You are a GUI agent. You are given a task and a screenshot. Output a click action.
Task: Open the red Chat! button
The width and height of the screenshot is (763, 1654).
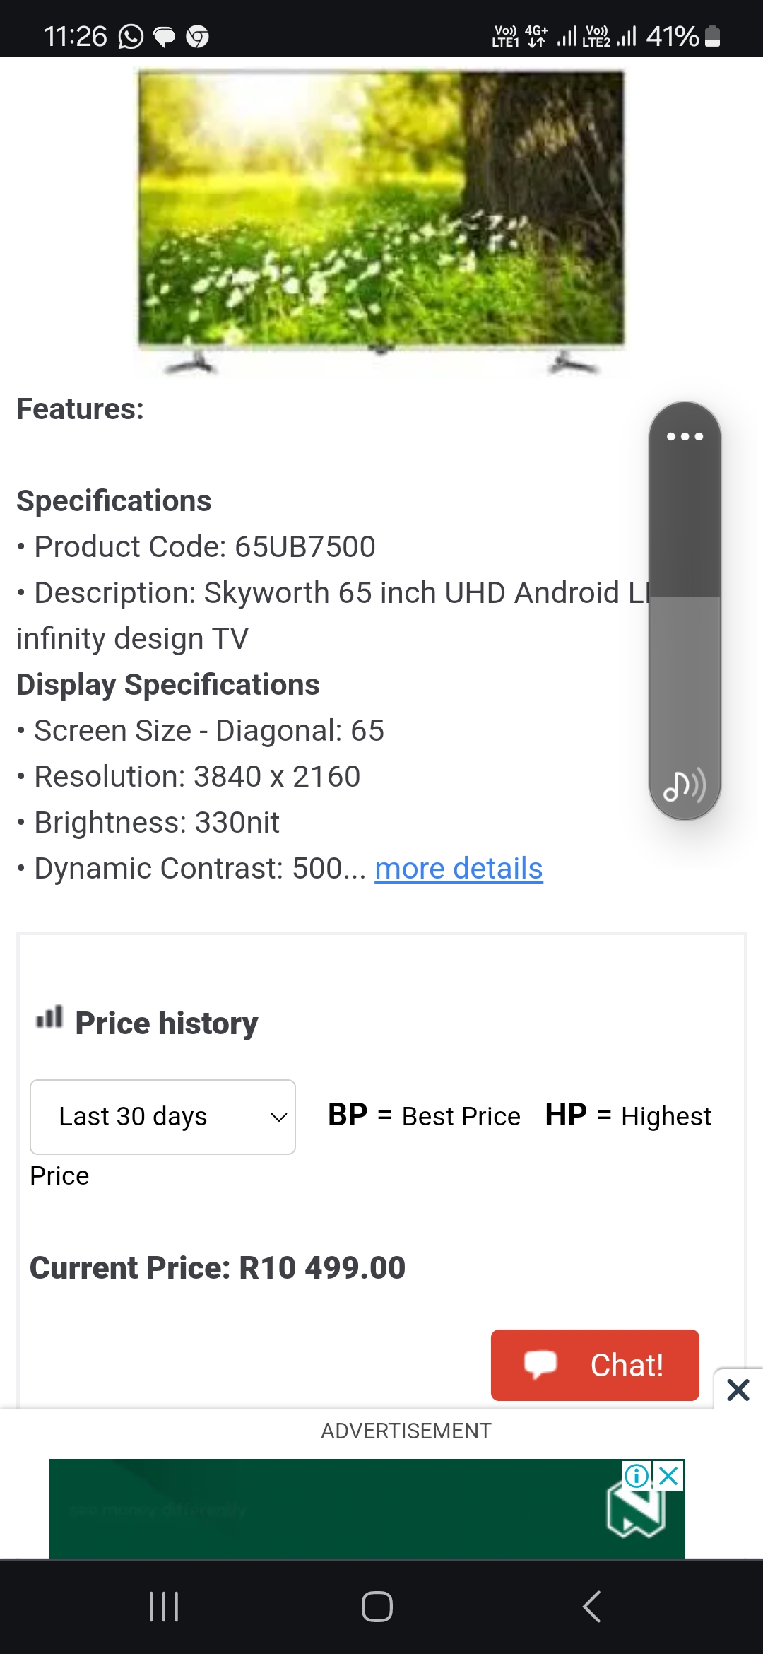click(595, 1365)
